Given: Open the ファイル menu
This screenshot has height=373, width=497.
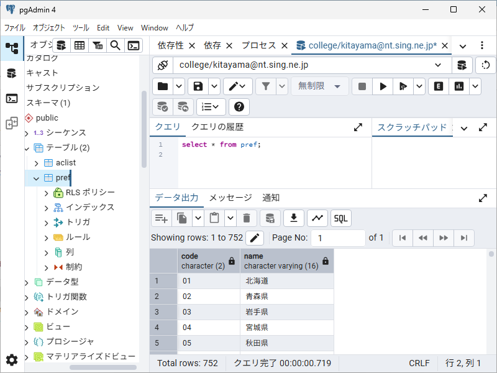Looking at the screenshot, I should coord(14,28).
